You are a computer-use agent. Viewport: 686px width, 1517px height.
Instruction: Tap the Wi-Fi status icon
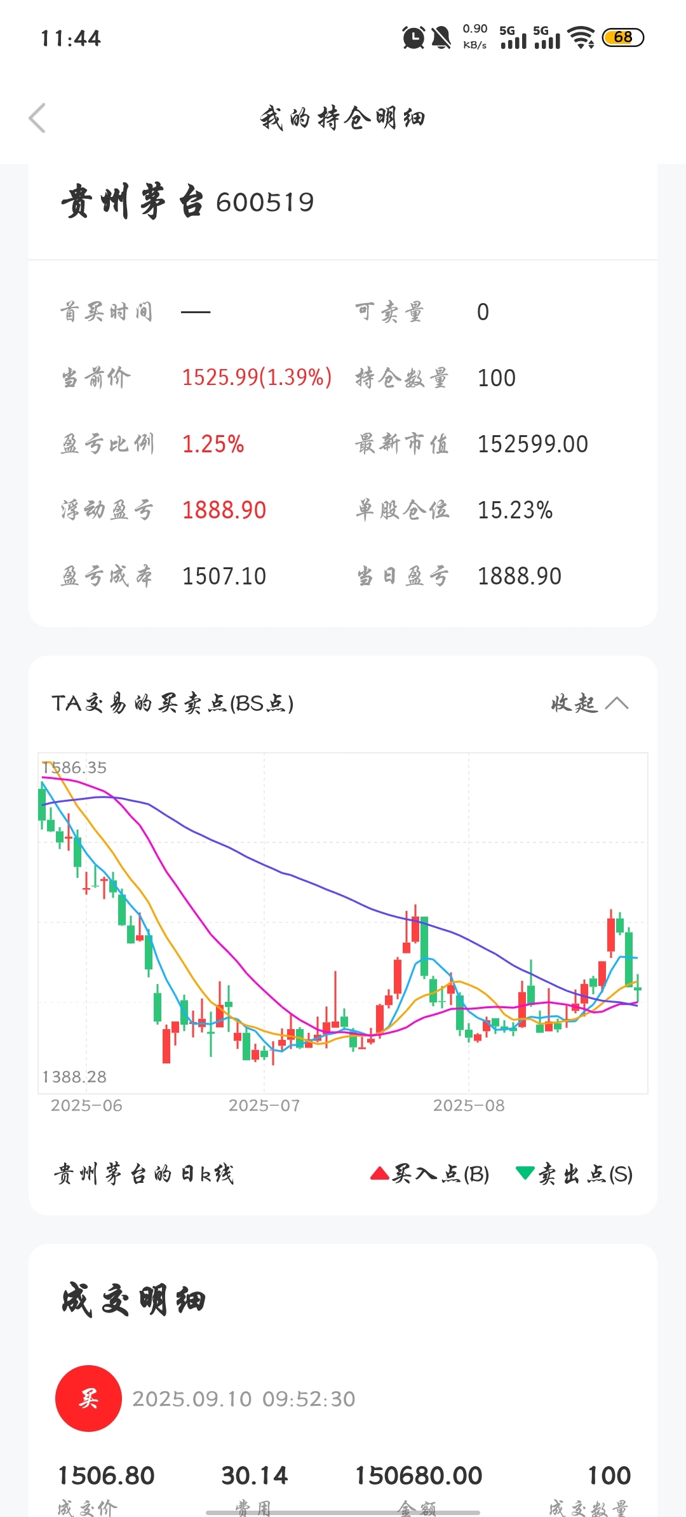[x=581, y=37]
